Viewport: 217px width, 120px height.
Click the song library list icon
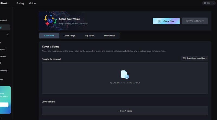184,58
